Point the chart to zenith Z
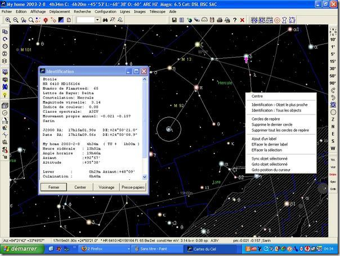Viewport: 340px width, 256px height. [x=333, y=119]
